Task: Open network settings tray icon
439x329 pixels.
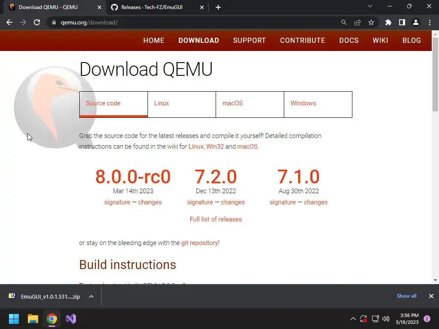Action: point(375,319)
